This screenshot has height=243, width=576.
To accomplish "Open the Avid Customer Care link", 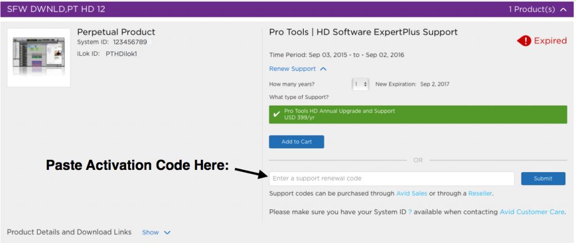I will point(532,212).
